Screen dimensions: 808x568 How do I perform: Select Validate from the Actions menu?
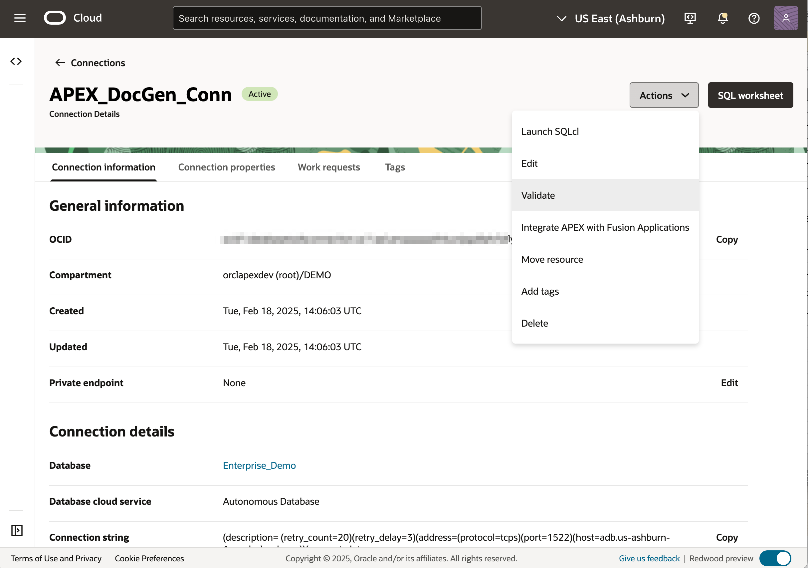pos(538,195)
